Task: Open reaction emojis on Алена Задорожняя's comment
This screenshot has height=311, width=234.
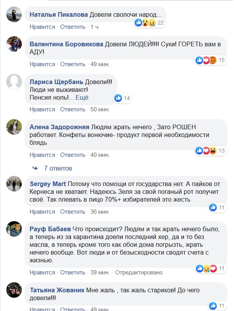Action: point(206,151)
